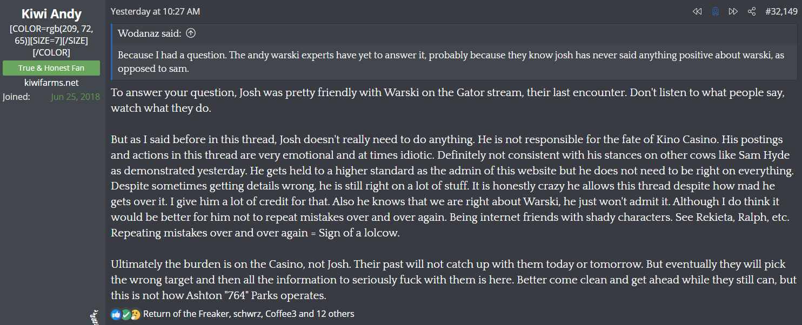Open the "Yesterday at 10:27 AM" timestamp link
802x325 pixels.
click(x=155, y=11)
